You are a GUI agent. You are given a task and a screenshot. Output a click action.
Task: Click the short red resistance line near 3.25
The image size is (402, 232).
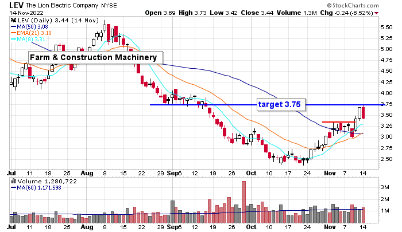338,122
